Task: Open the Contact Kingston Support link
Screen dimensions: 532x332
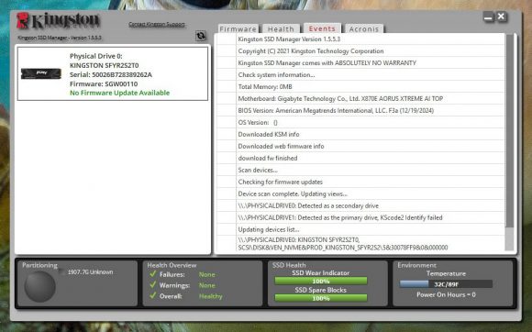Action: click(157, 24)
